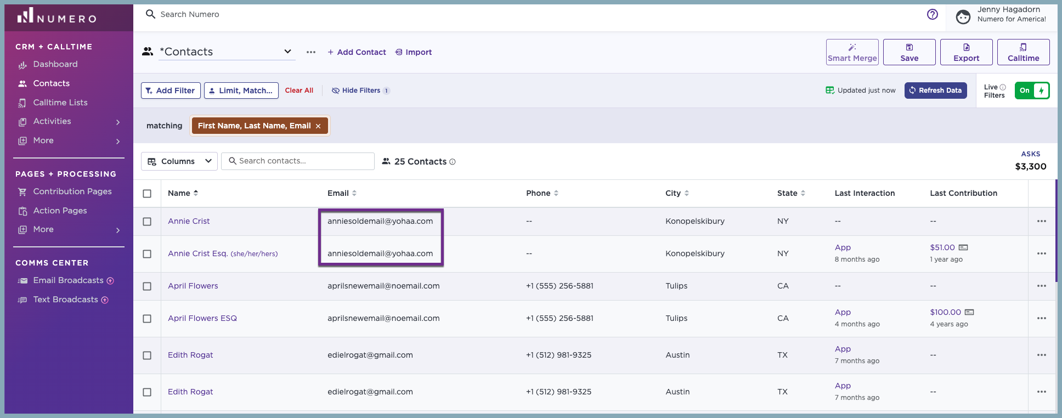The width and height of the screenshot is (1062, 418).
Task: Click the Add Contact link
Action: (x=357, y=52)
